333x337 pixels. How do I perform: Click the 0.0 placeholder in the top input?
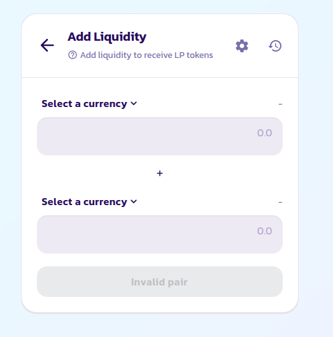[264, 133]
